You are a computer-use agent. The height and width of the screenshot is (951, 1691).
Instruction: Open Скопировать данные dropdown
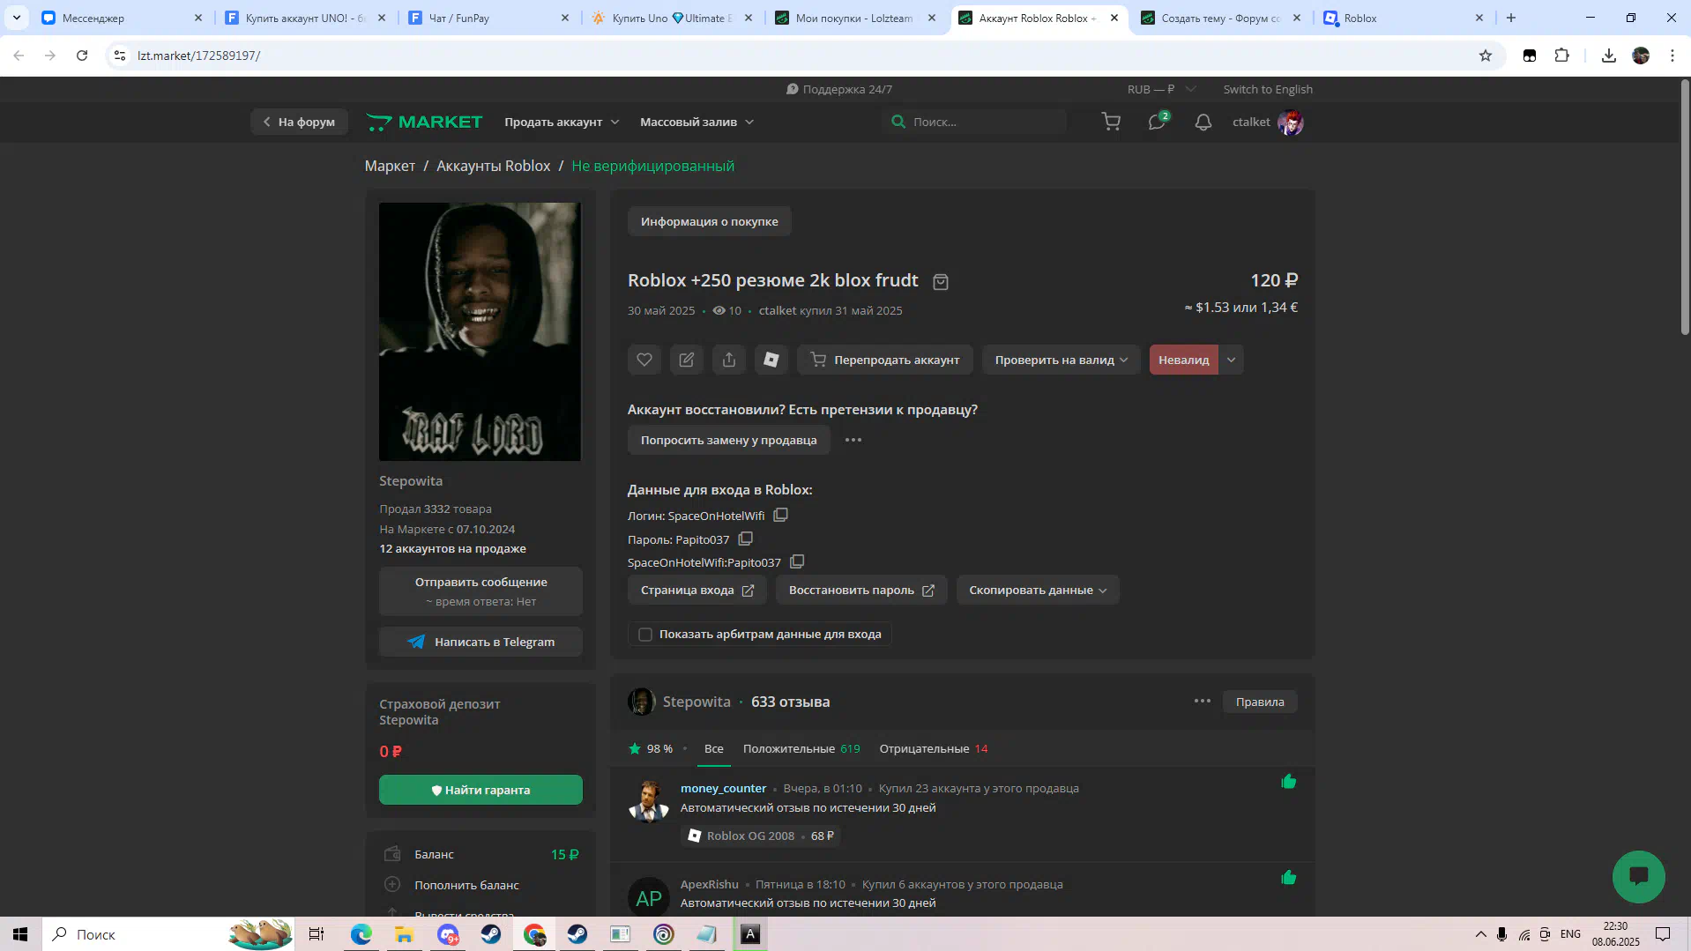click(x=1038, y=591)
